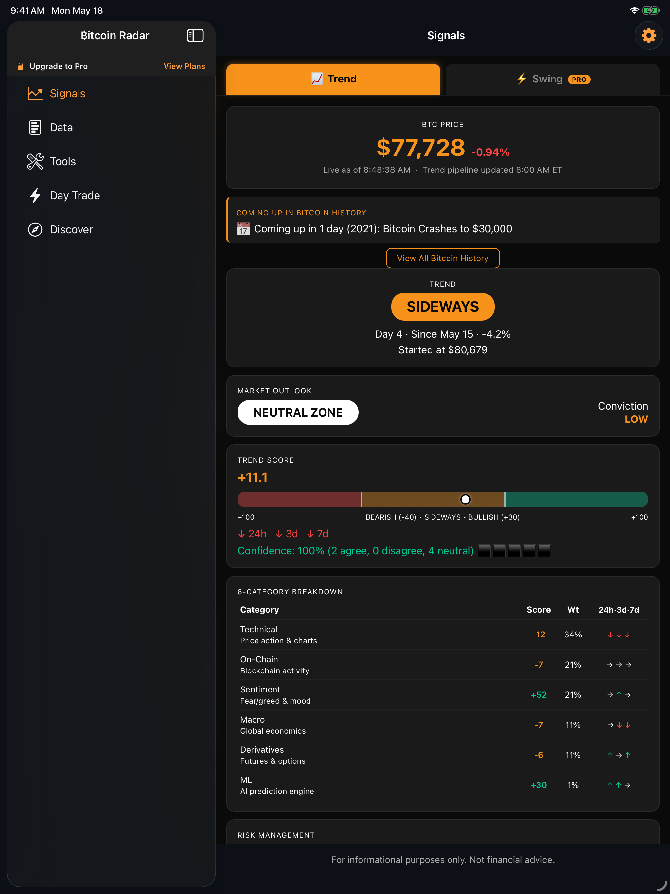670x894 pixels.
Task: Tap the Started at $80,679 text
Action: click(443, 349)
